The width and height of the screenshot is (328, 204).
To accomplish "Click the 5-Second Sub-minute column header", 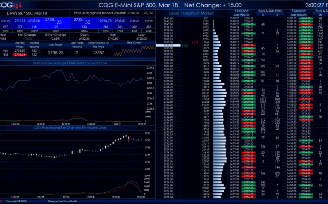I will 298,13.
